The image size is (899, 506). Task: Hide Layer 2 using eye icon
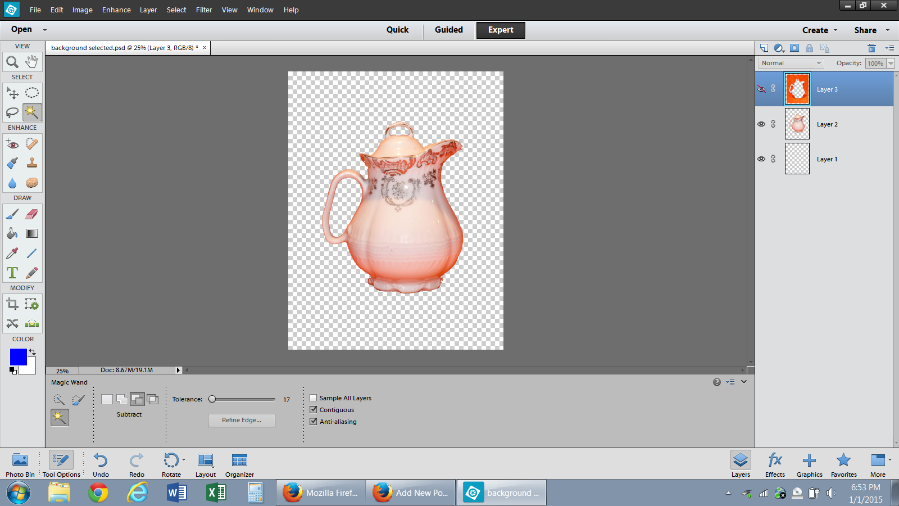pos(761,124)
